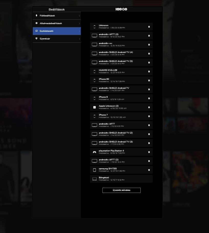This screenshot has height=233, width=209.
Task: Click the HUAWEI EVA-L09 phone icon
Action: tap(94, 71)
